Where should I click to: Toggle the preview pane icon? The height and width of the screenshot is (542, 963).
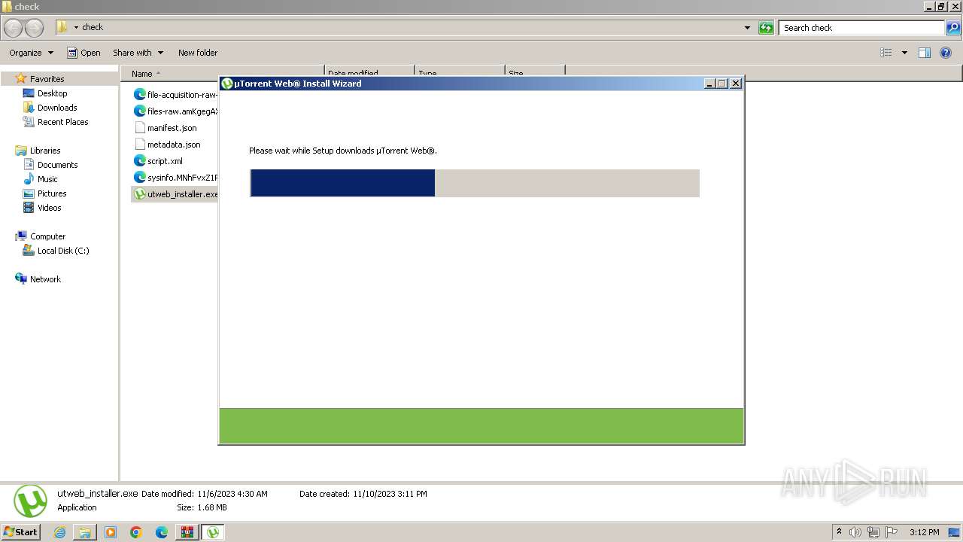coord(925,53)
